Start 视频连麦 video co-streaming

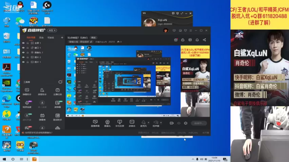click(x=27, y=104)
